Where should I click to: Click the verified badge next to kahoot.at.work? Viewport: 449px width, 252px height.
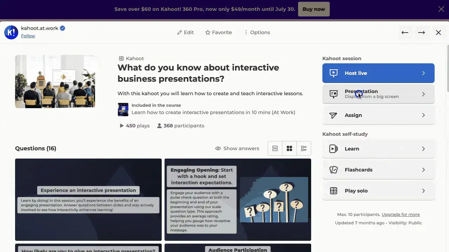click(62, 28)
